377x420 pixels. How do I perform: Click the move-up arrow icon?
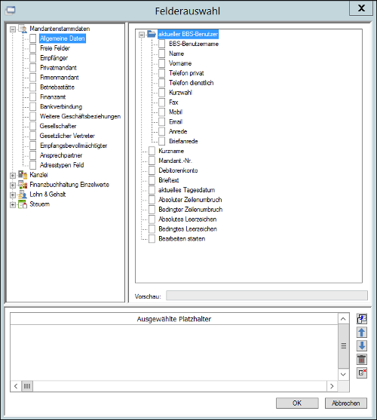point(361,333)
